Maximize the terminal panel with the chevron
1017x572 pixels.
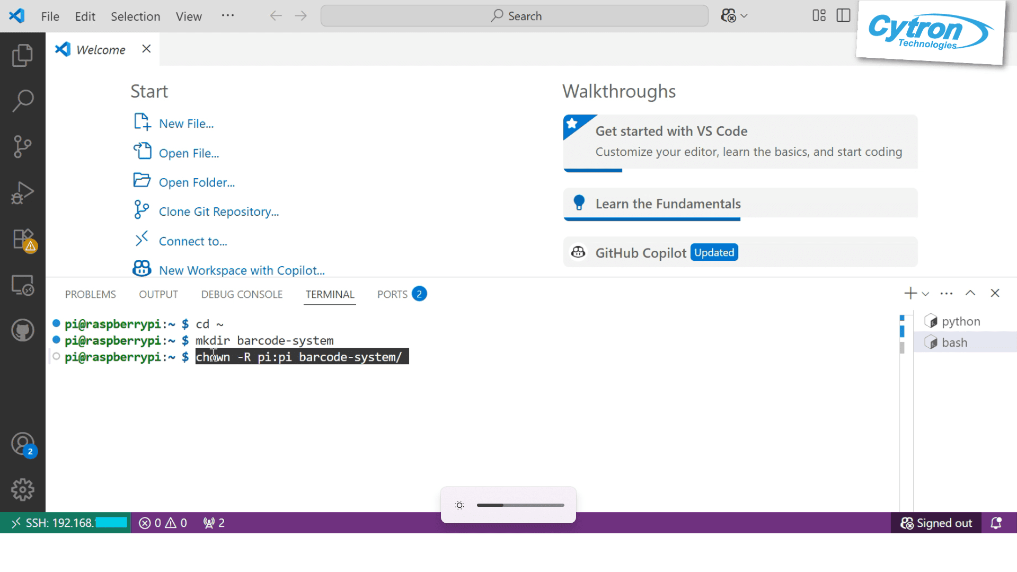point(970,293)
